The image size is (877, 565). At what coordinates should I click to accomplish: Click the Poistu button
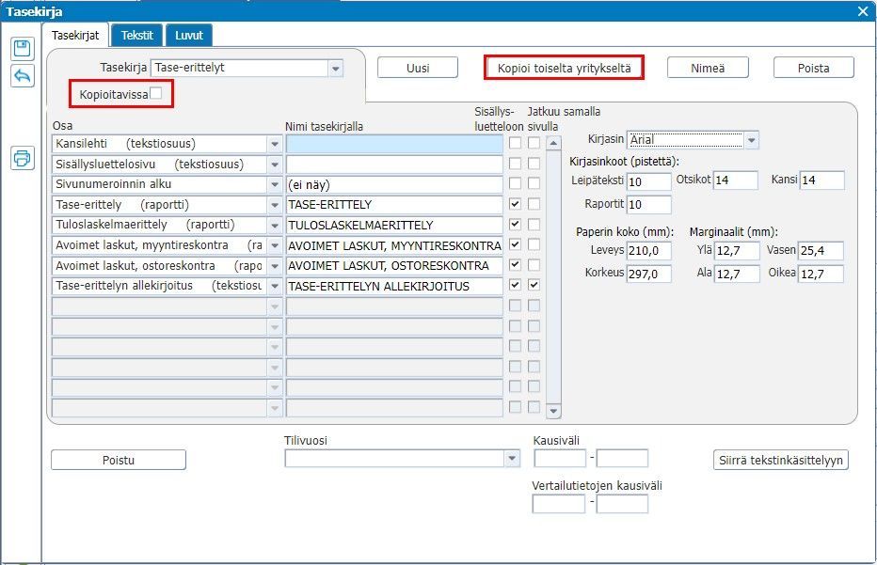[x=118, y=460]
